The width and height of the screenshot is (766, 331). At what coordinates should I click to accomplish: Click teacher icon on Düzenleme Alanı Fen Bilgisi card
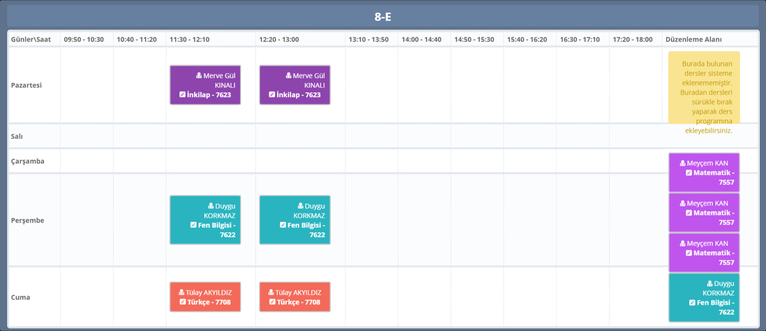coord(710,283)
